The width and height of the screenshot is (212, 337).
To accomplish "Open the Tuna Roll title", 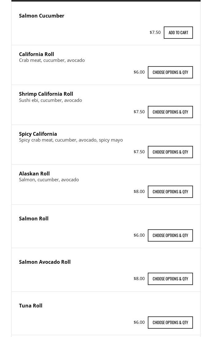I will click(x=30, y=306).
